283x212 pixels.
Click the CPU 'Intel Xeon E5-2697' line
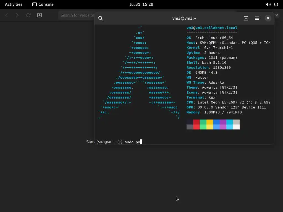pos(229,102)
